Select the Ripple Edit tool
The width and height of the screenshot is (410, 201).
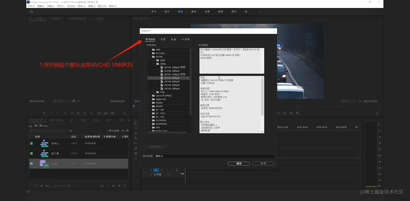(x=136, y=133)
